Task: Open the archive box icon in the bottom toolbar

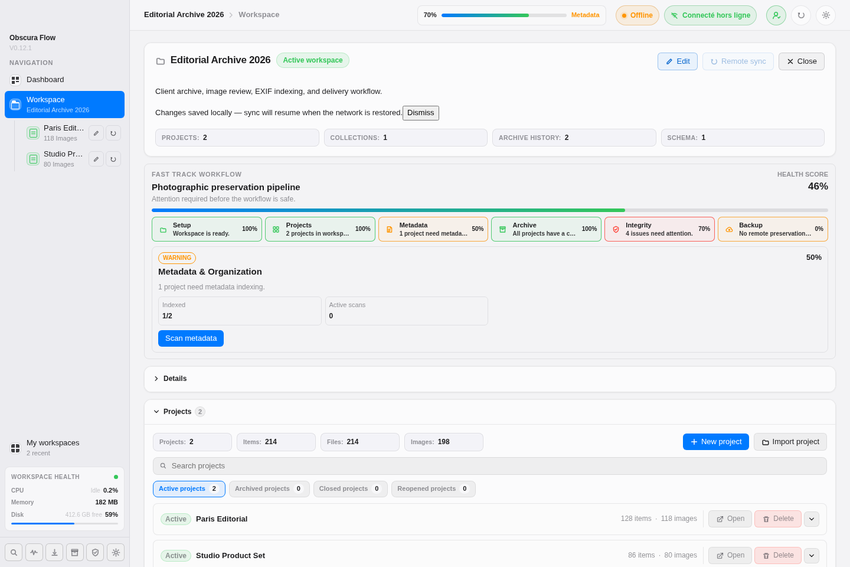Action: (x=75, y=552)
